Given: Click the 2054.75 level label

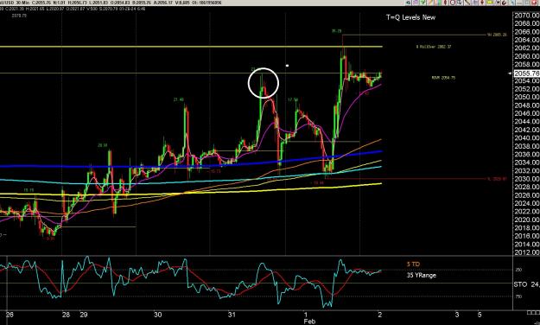Looking at the screenshot, I should coord(443,78).
